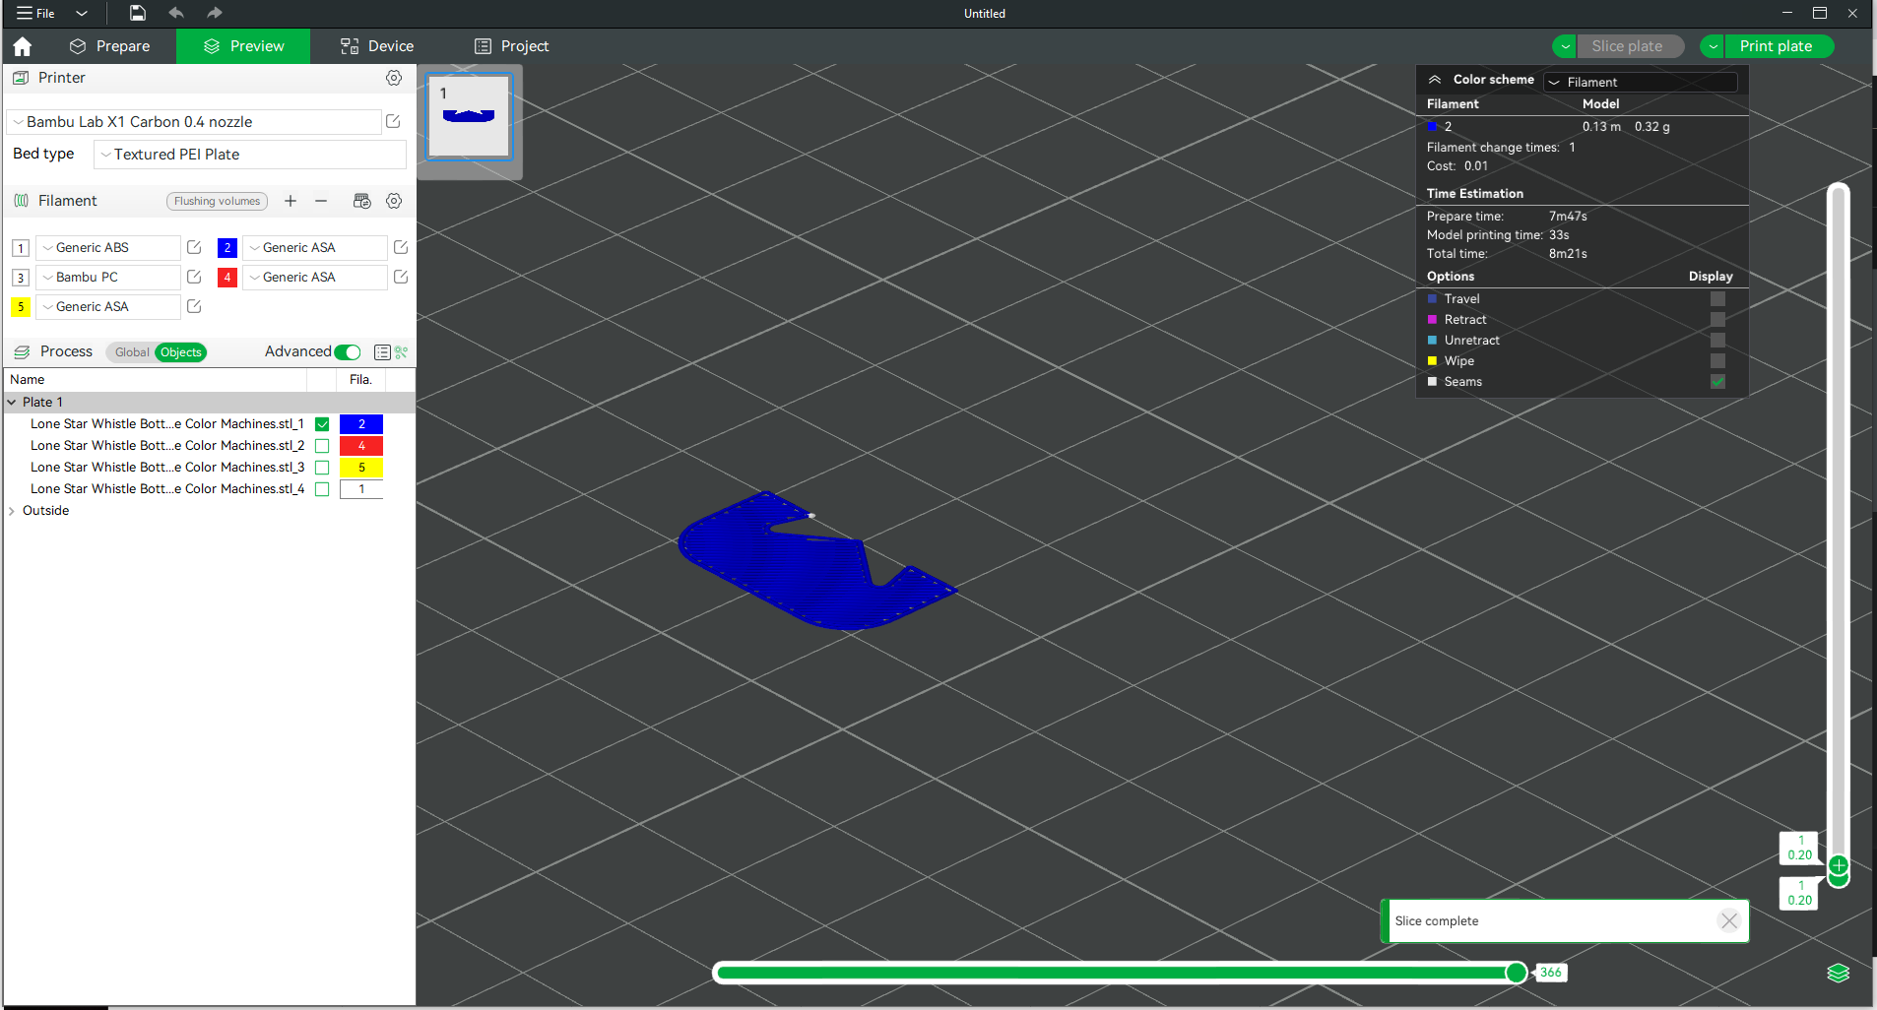Image resolution: width=1877 pixels, height=1010 pixels.
Task: Check the Machines.stl_4 object checkbox
Action: click(x=322, y=489)
